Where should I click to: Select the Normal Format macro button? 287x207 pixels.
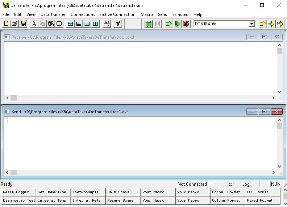click(228, 192)
